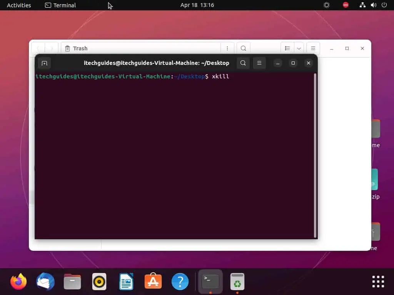Image resolution: width=394 pixels, height=295 pixels.
Task: Click the red do-not-disturb indicator icon
Action: [x=346, y=5]
